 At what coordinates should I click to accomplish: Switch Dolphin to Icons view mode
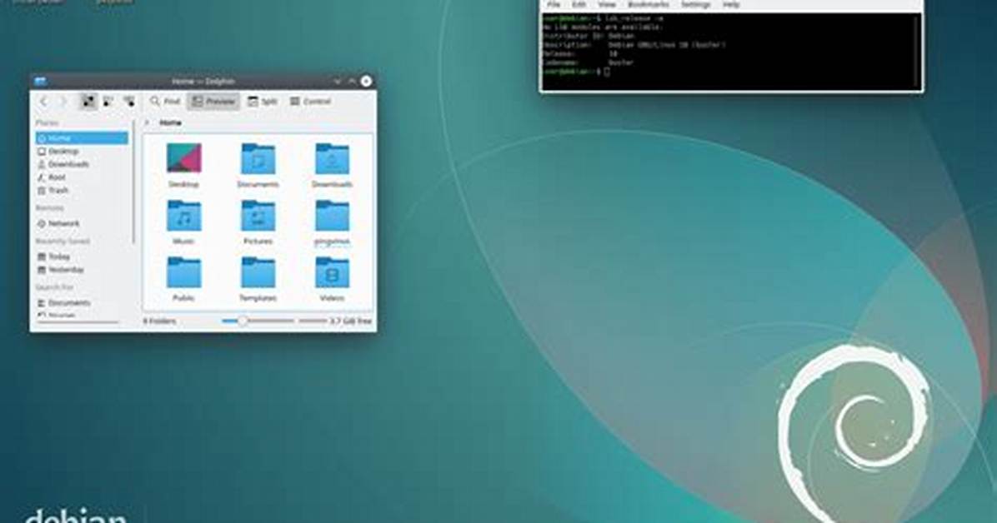click(89, 101)
